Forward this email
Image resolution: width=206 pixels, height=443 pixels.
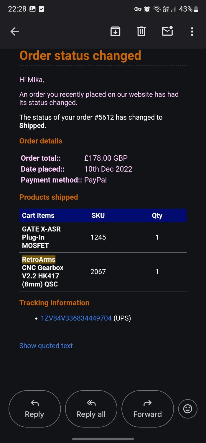(x=147, y=409)
